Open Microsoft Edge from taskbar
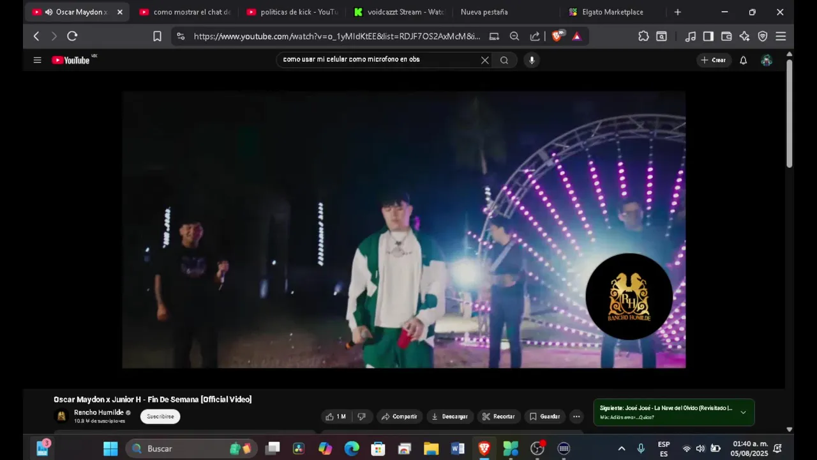 tap(352, 448)
